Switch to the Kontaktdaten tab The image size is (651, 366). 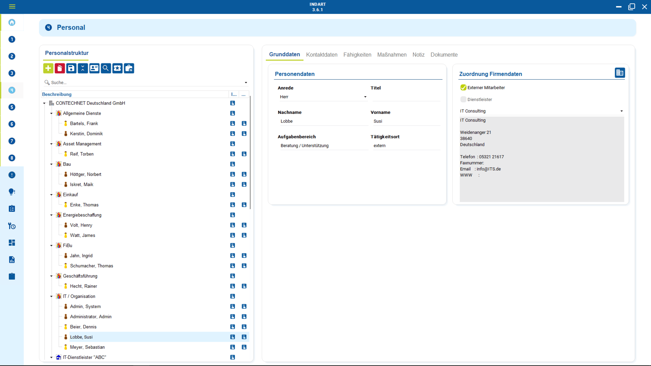point(322,55)
